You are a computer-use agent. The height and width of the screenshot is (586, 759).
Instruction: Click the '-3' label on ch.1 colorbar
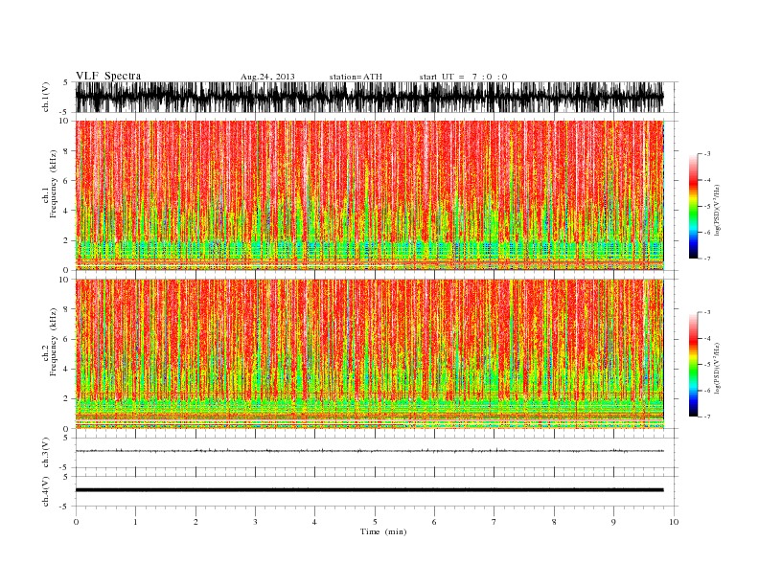706,154
